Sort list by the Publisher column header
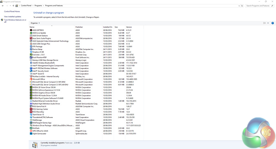Viewport: 276px width, 149px height. 89,27
